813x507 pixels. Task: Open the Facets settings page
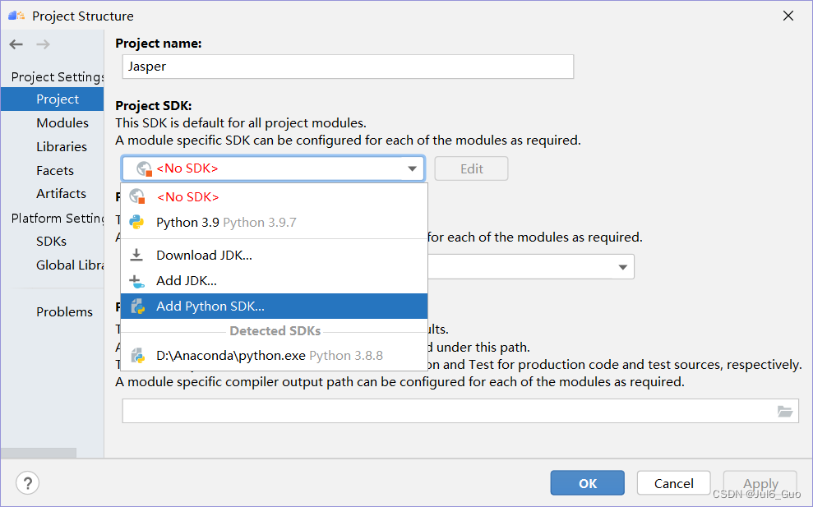click(x=55, y=171)
